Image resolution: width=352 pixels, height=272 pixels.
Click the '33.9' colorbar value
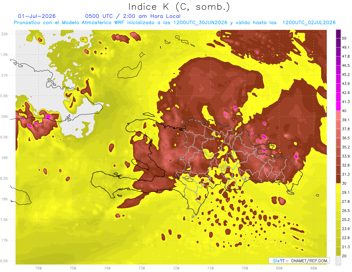tap(346, 156)
